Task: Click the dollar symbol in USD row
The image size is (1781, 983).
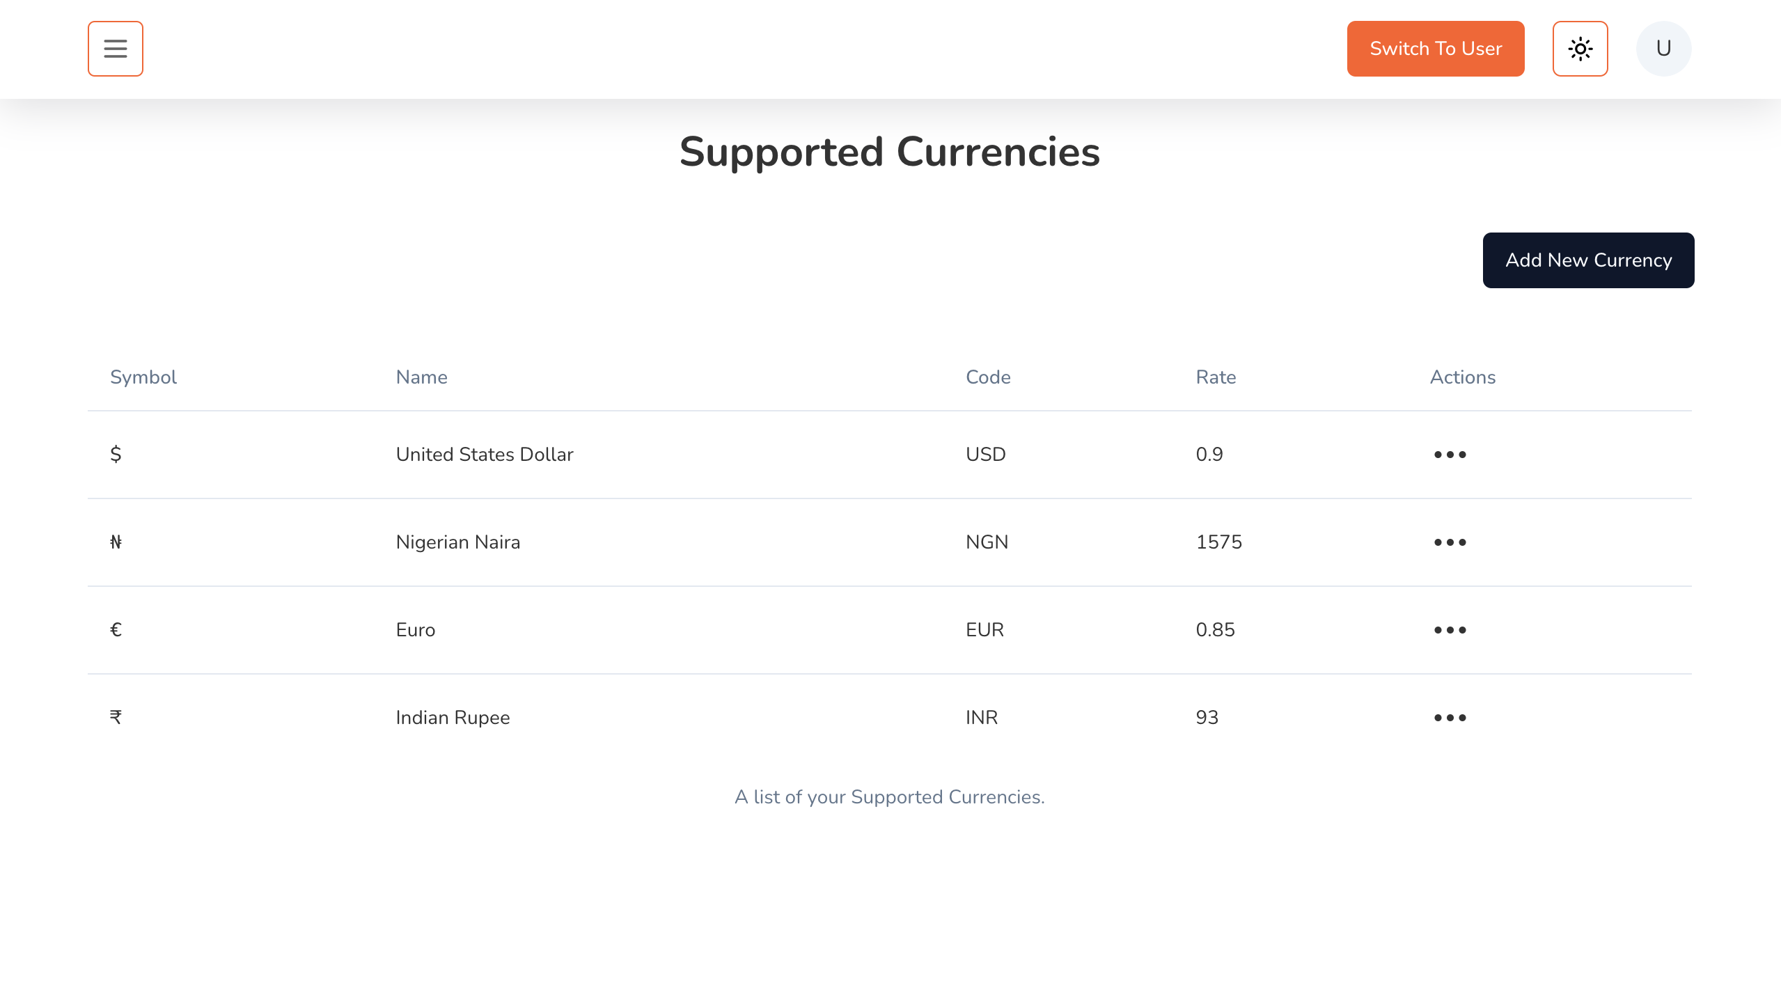Action: click(116, 455)
